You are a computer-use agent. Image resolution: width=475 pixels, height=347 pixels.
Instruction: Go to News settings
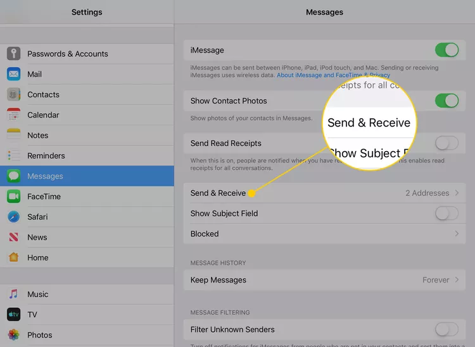(87, 237)
